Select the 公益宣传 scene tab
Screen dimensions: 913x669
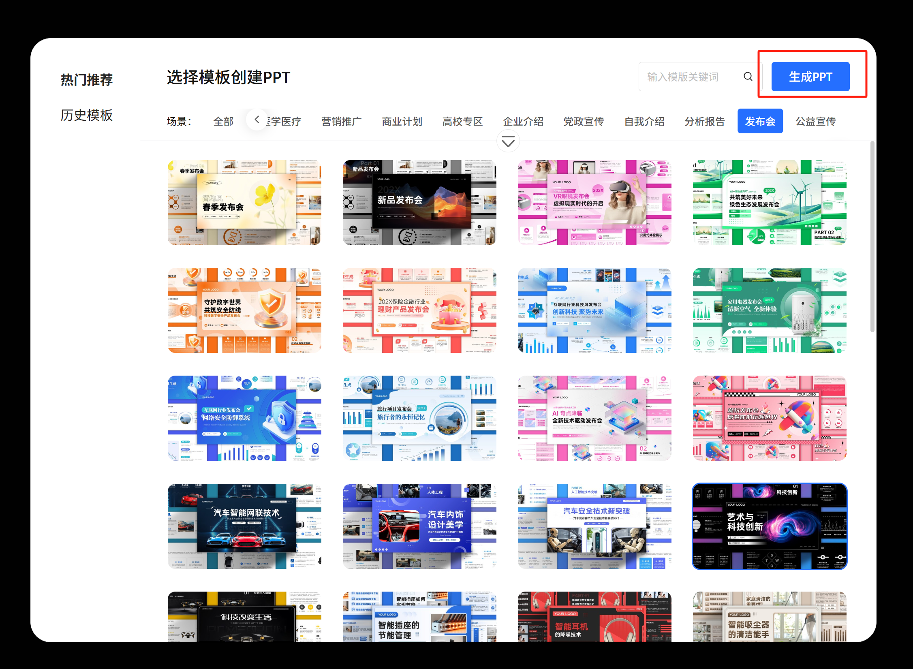815,121
